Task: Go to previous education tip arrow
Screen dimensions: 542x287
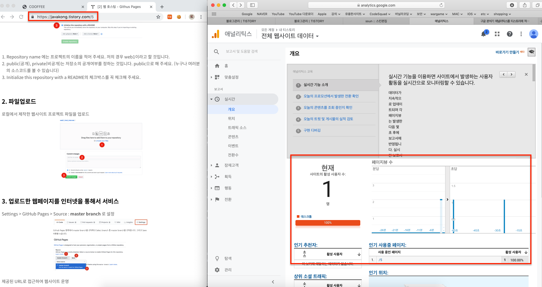Action: [504, 74]
